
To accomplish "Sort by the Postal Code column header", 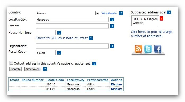I will pyautogui.click(x=55, y=80).
